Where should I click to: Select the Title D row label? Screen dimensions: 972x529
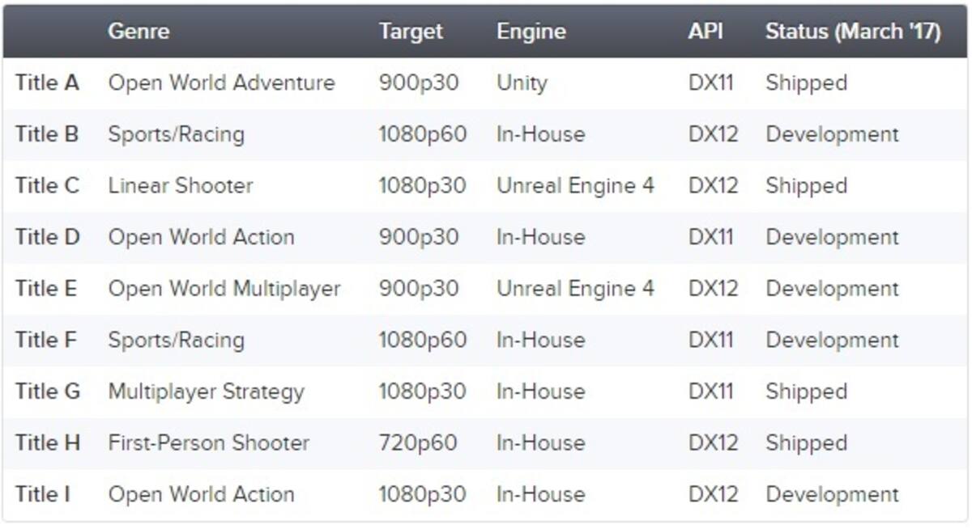pos(48,237)
